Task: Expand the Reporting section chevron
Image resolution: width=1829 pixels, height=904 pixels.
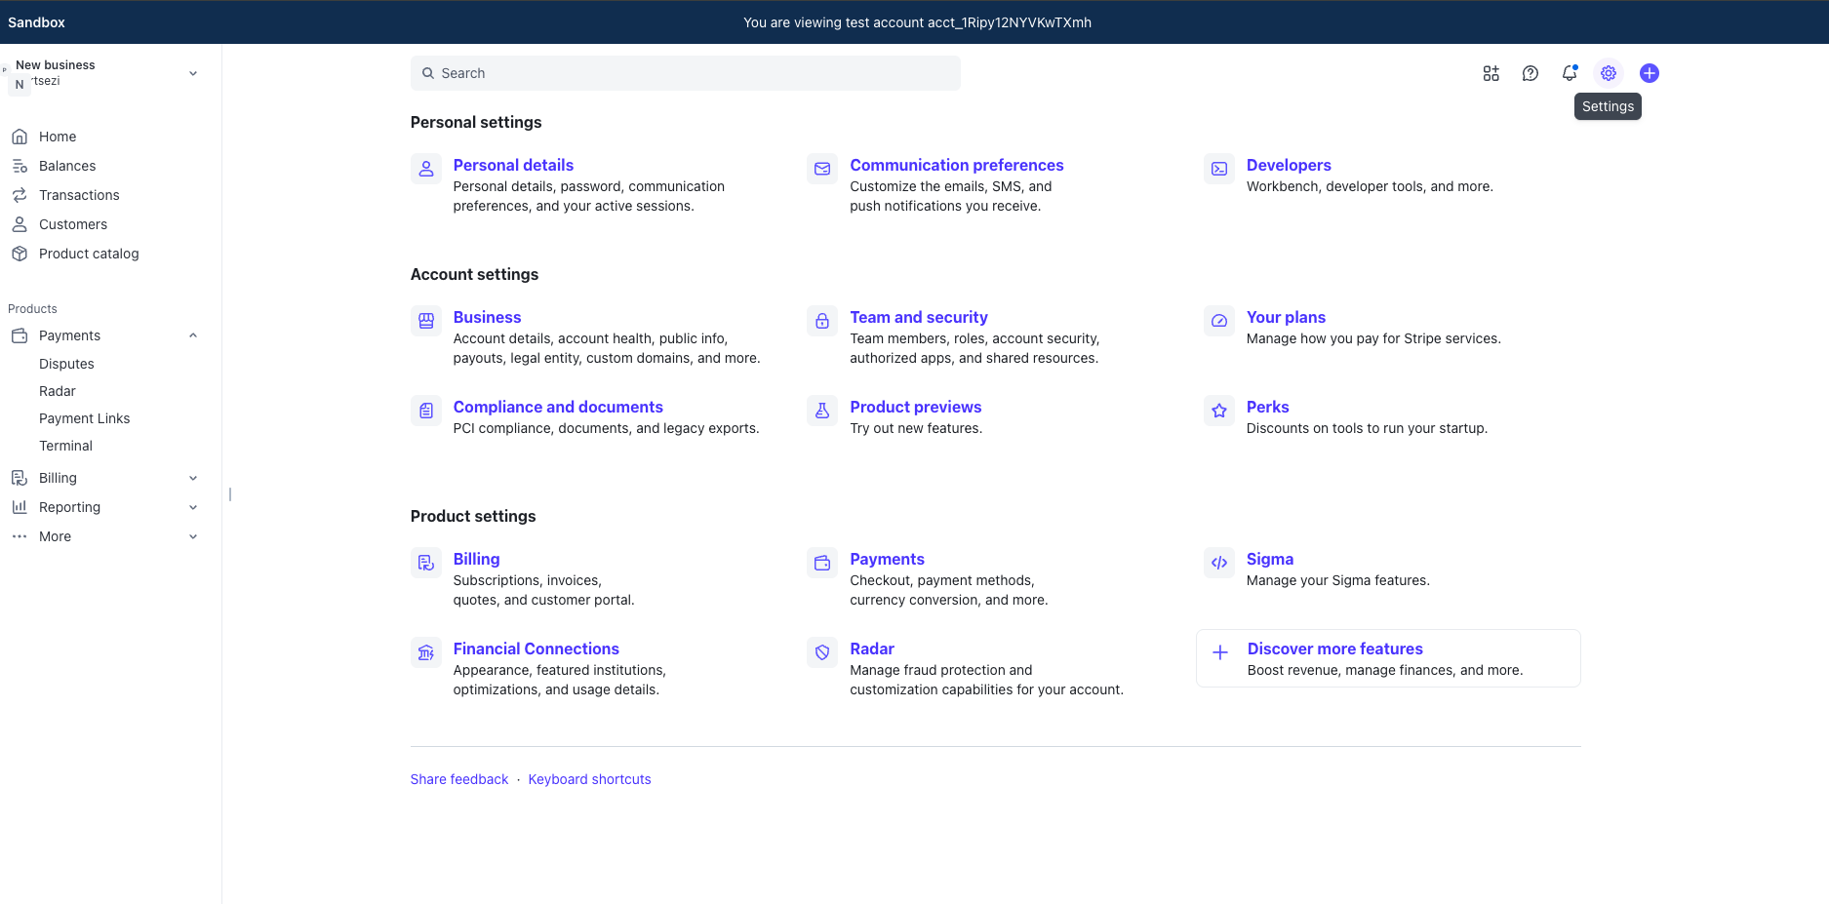Action: [193, 507]
